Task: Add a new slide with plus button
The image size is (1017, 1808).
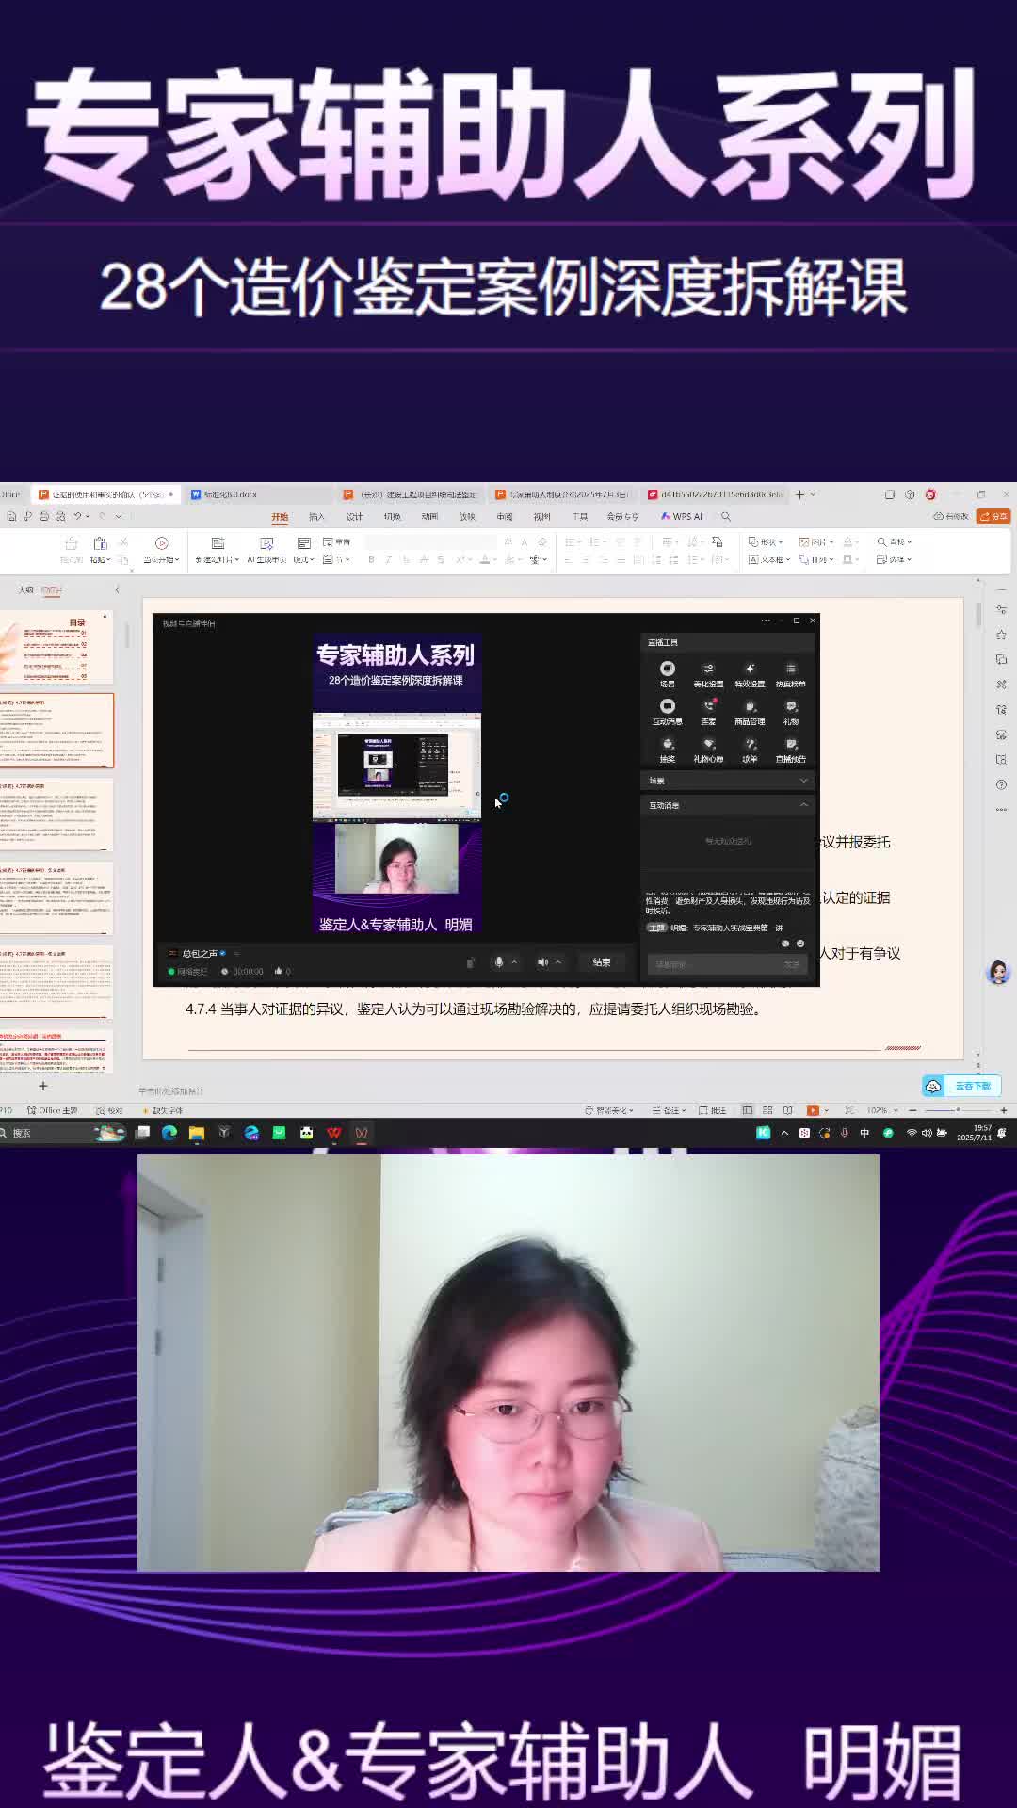Action: coord(42,1086)
